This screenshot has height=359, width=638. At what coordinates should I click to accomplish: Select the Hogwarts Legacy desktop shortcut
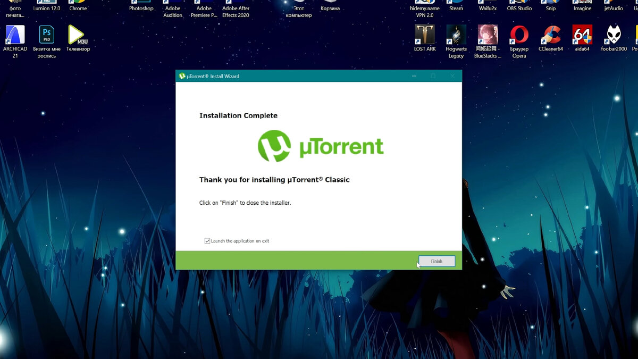pos(456,41)
